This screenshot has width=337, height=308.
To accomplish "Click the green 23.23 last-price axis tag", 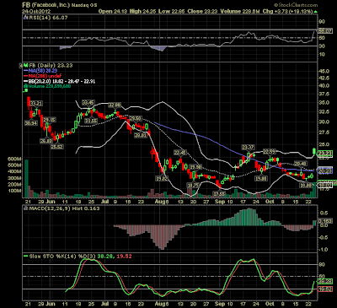I will point(324,154).
